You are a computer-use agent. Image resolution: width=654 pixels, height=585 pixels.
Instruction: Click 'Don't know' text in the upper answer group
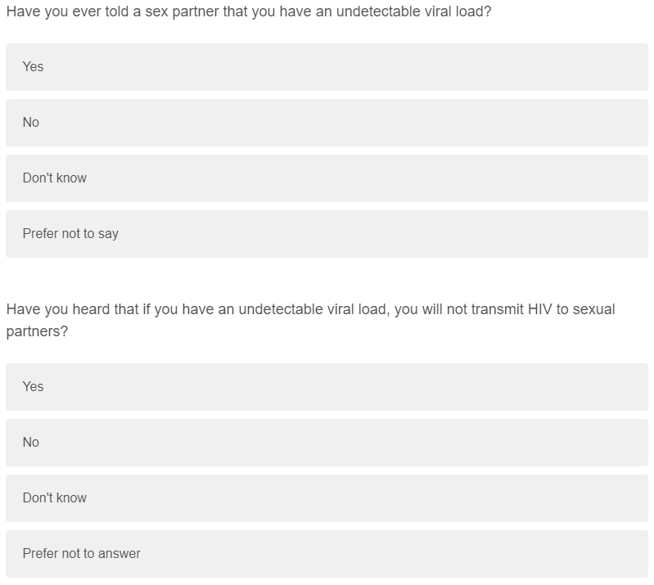[x=55, y=178]
